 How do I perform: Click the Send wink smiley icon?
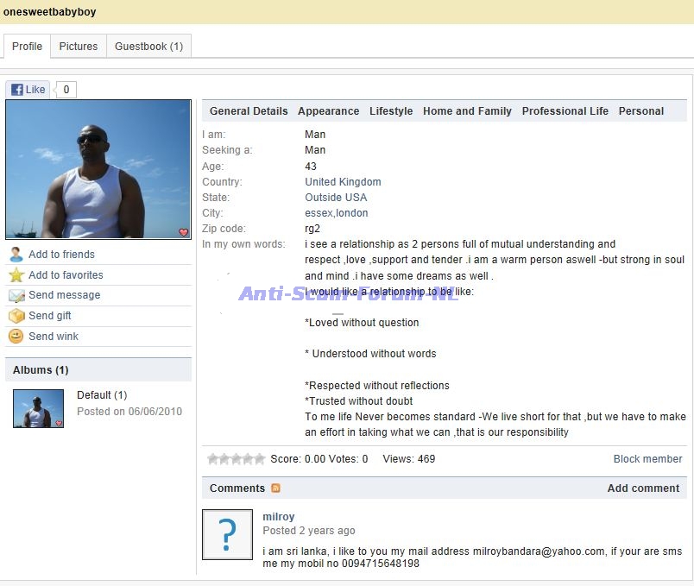click(x=16, y=337)
